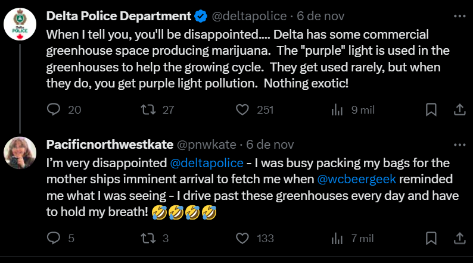This screenshot has width=473, height=263.
Task: Share Pacificnorthwestkate's reply tweet
Action: 460,238
